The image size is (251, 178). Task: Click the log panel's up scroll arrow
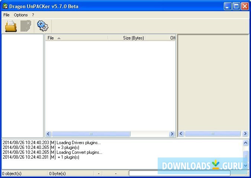246,143
